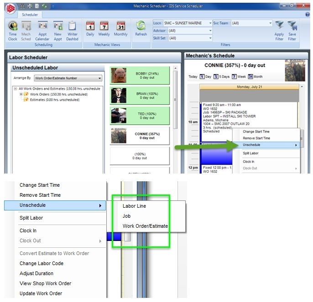This screenshot has width=313, height=302.
Task: Select Work Order/Estimate in enlarged submenu
Action: [x=145, y=226]
